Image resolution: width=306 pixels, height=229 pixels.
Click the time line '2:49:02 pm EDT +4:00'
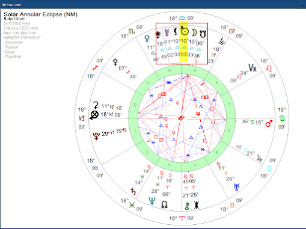point(21,28)
